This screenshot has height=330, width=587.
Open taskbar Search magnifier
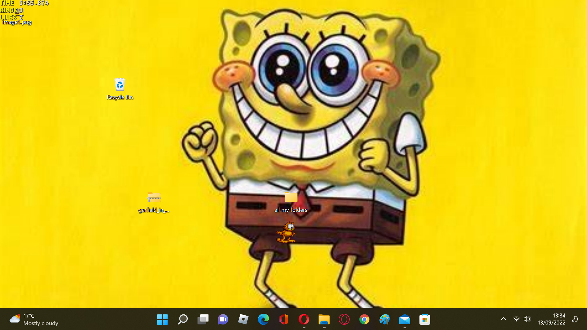pyautogui.click(x=183, y=320)
